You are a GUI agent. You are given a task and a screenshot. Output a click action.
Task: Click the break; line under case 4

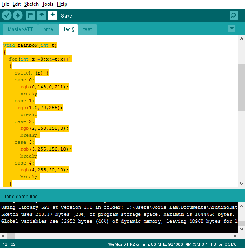[x=28, y=177]
